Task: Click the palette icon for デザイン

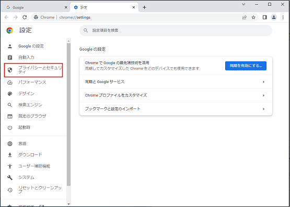Action: pyautogui.click(x=10, y=93)
